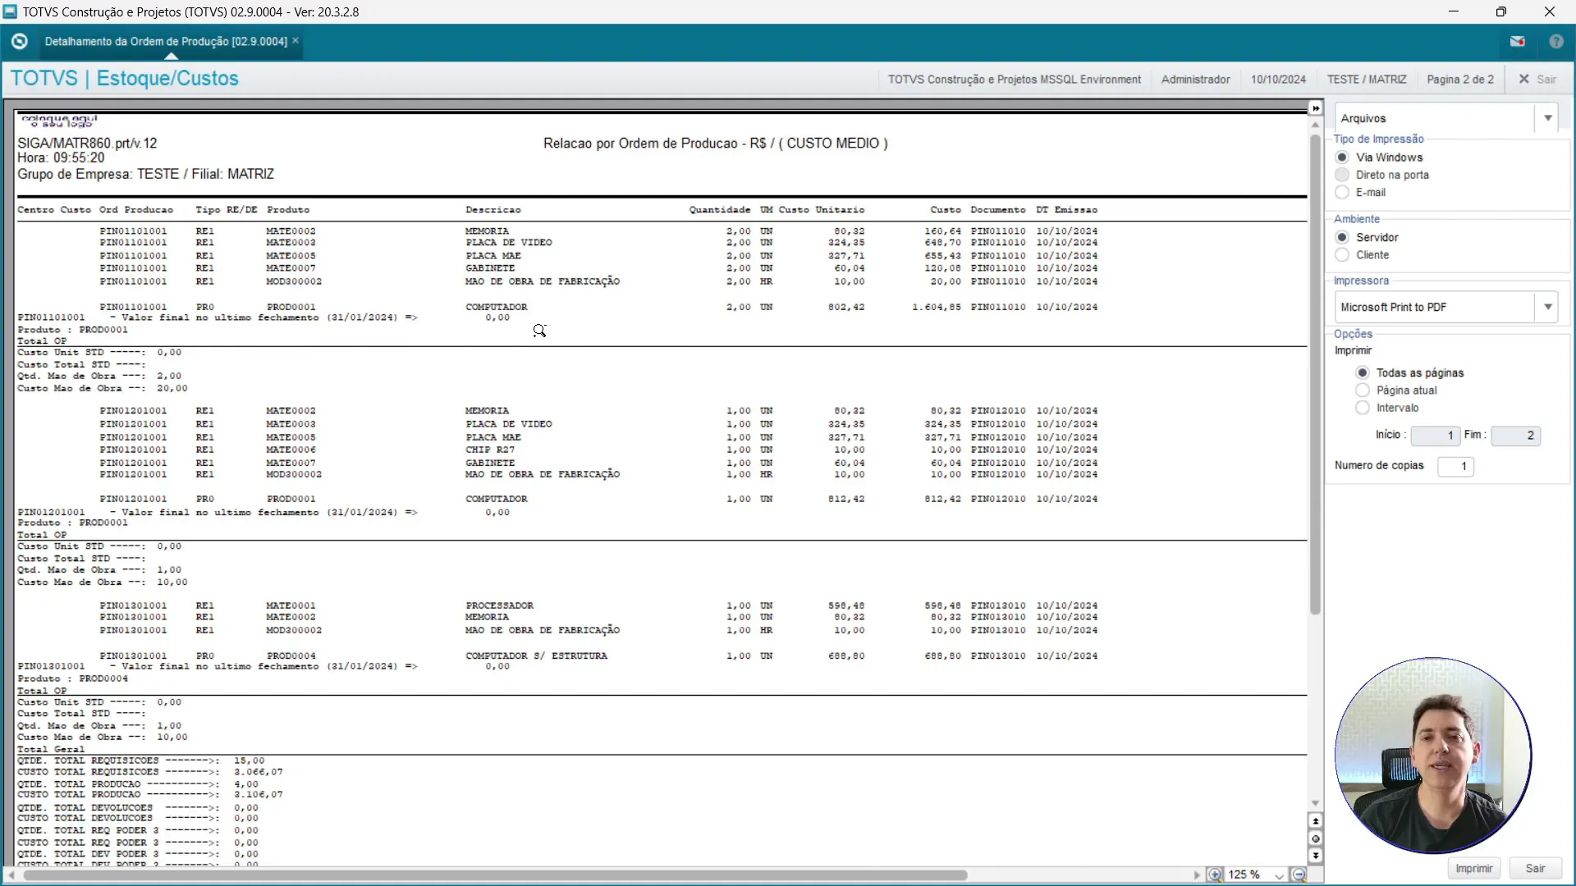Click Pagina 2 de 2 indicator

point(1460,80)
